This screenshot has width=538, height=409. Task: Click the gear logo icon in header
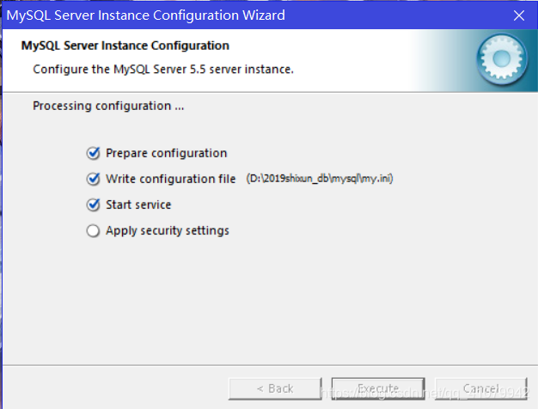click(502, 59)
